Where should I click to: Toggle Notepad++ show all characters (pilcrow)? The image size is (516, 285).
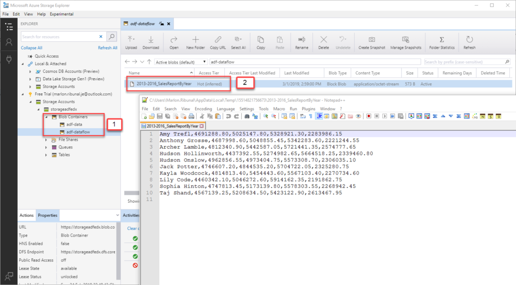tap(310, 117)
